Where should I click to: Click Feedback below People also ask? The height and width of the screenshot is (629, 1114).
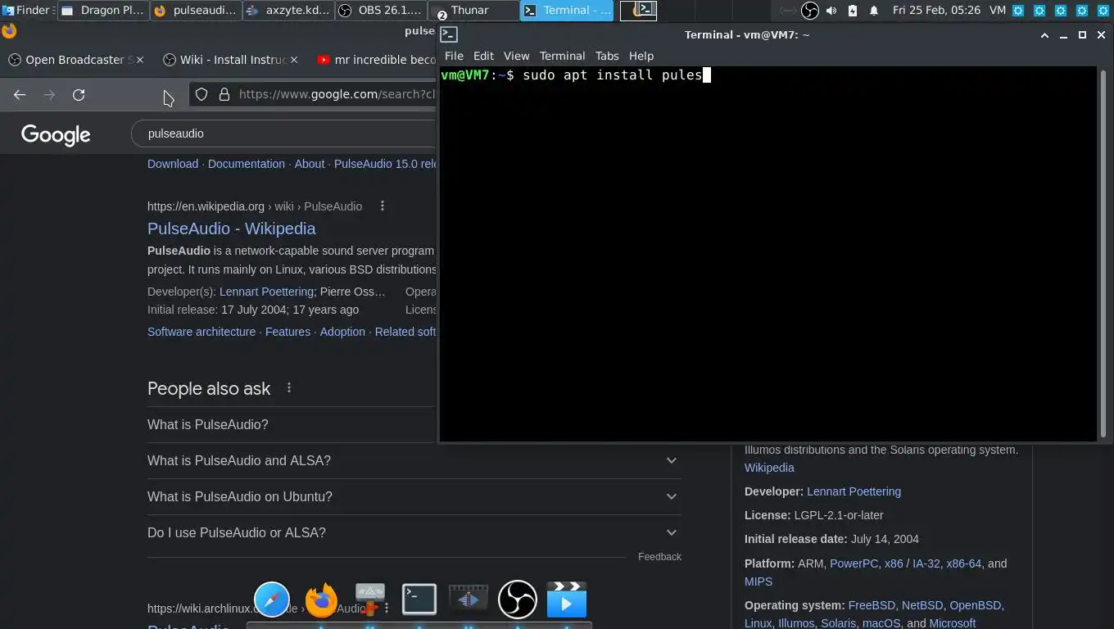[659, 557]
